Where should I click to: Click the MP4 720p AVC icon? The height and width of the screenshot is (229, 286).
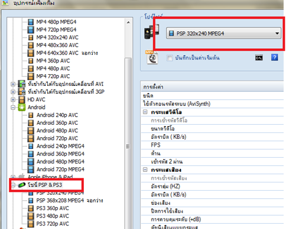coord(31,76)
